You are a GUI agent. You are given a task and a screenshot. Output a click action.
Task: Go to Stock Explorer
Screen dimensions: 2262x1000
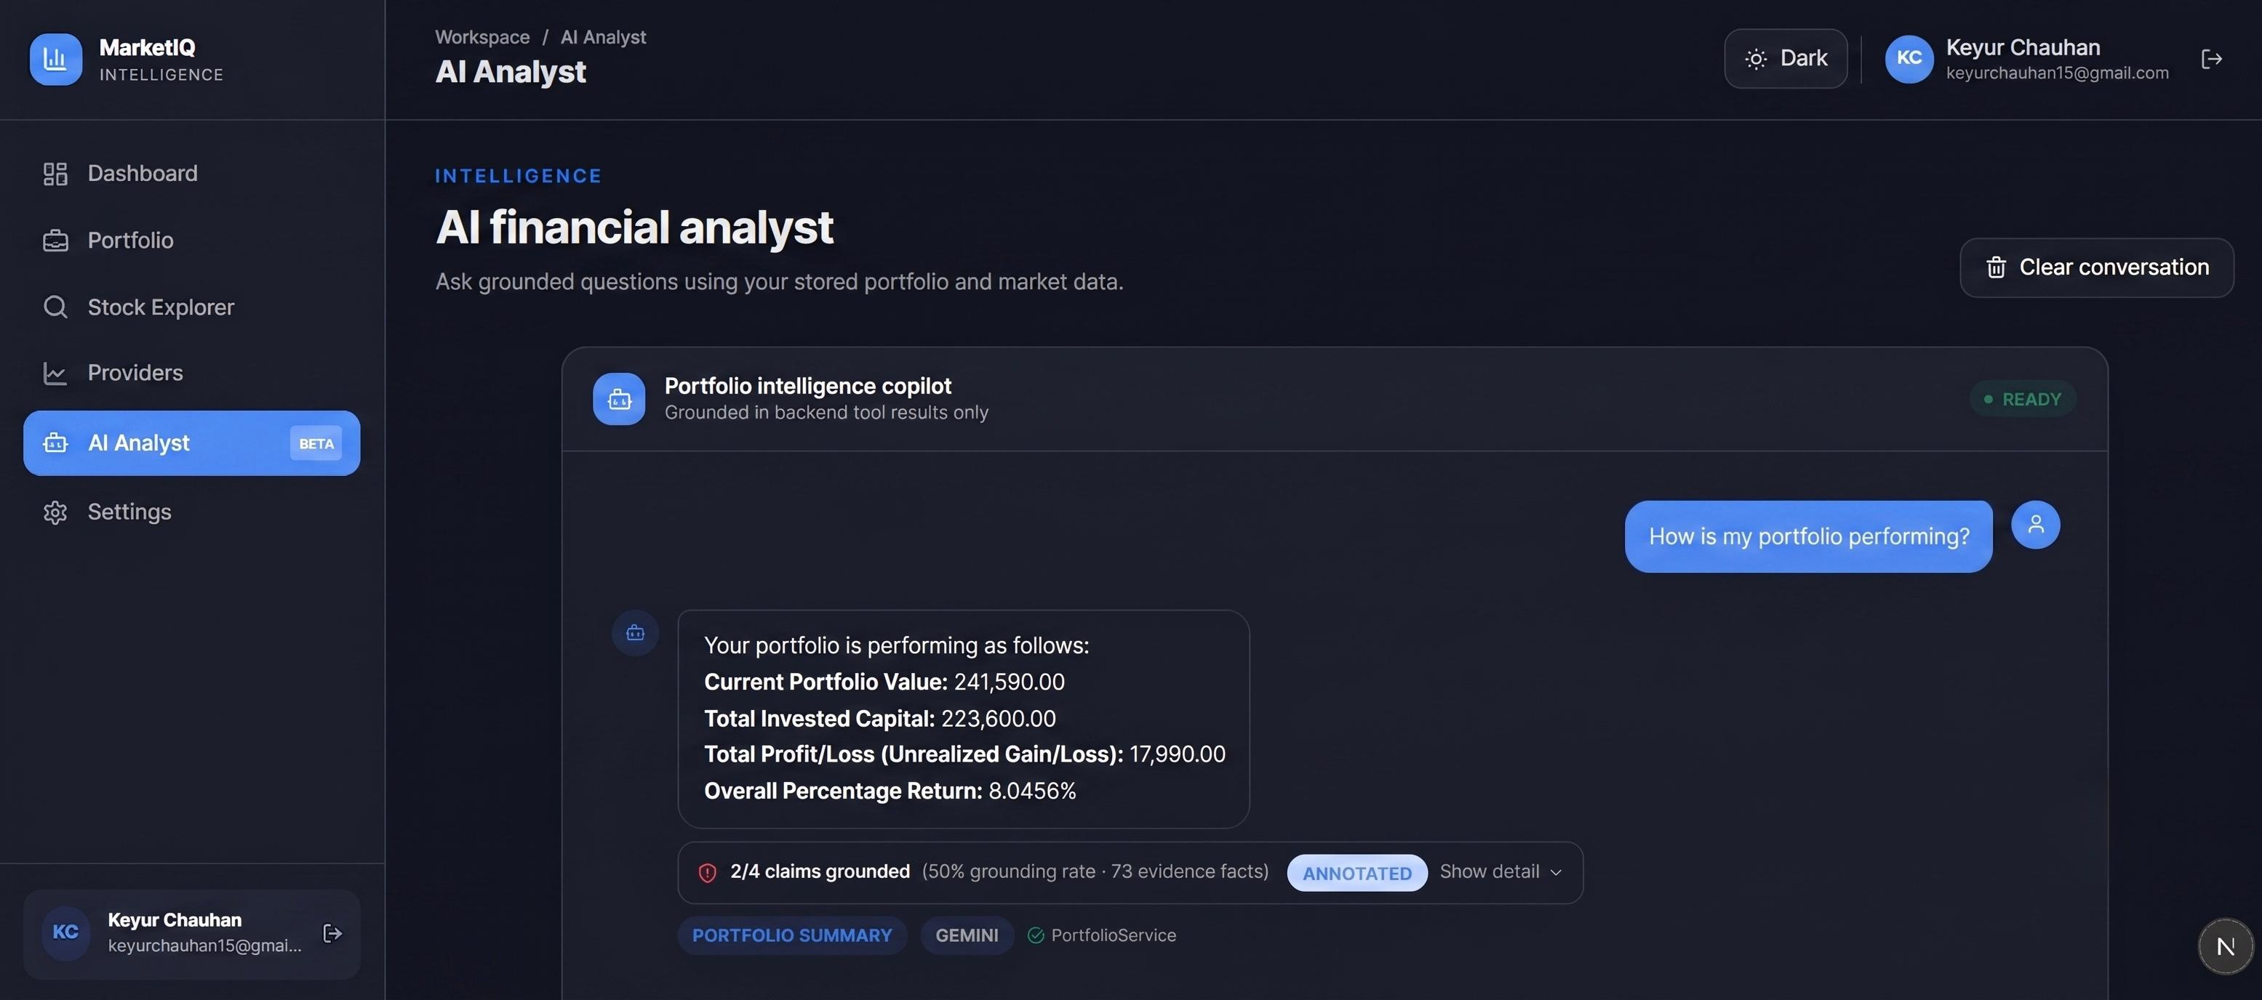191,307
